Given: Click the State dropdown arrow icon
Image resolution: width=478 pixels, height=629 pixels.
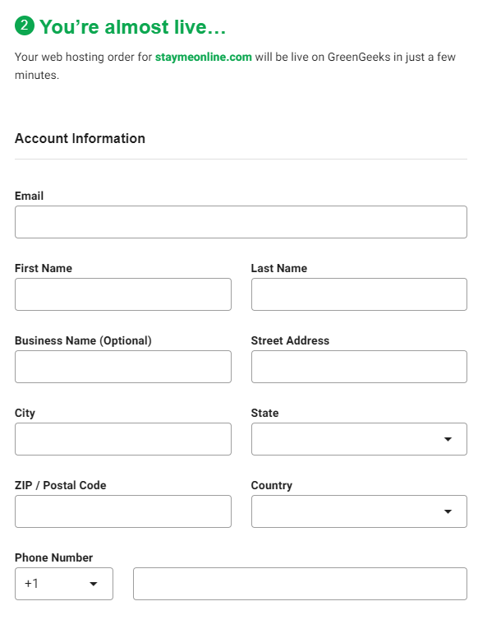Looking at the screenshot, I should pos(448,439).
